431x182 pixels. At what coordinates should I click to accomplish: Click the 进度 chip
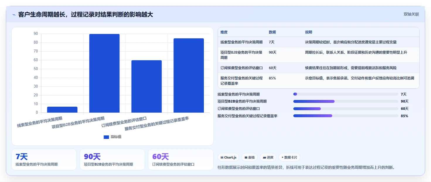tap(268, 157)
